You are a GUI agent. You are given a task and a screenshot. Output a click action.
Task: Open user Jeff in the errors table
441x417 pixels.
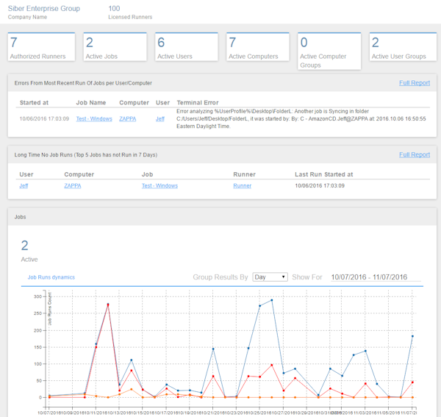(160, 118)
